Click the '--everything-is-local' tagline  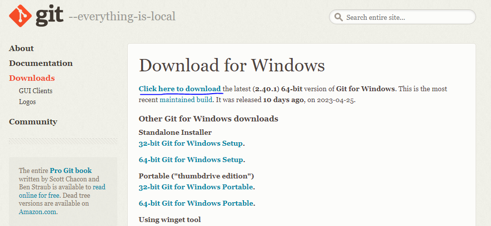[122, 16]
